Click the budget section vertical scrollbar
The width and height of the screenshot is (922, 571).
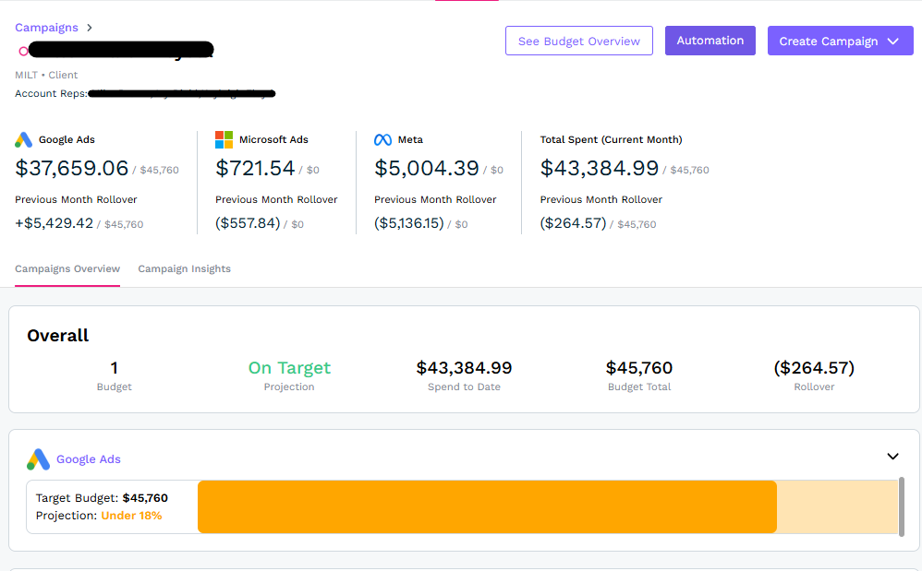(x=902, y=506)
